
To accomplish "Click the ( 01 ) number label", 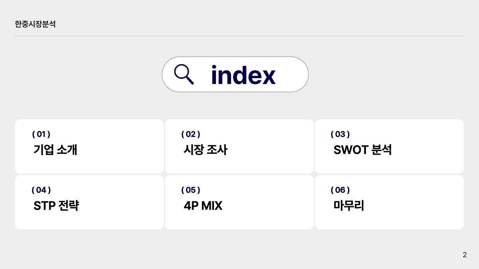I will pyautogui.click(x=41, y=134).
